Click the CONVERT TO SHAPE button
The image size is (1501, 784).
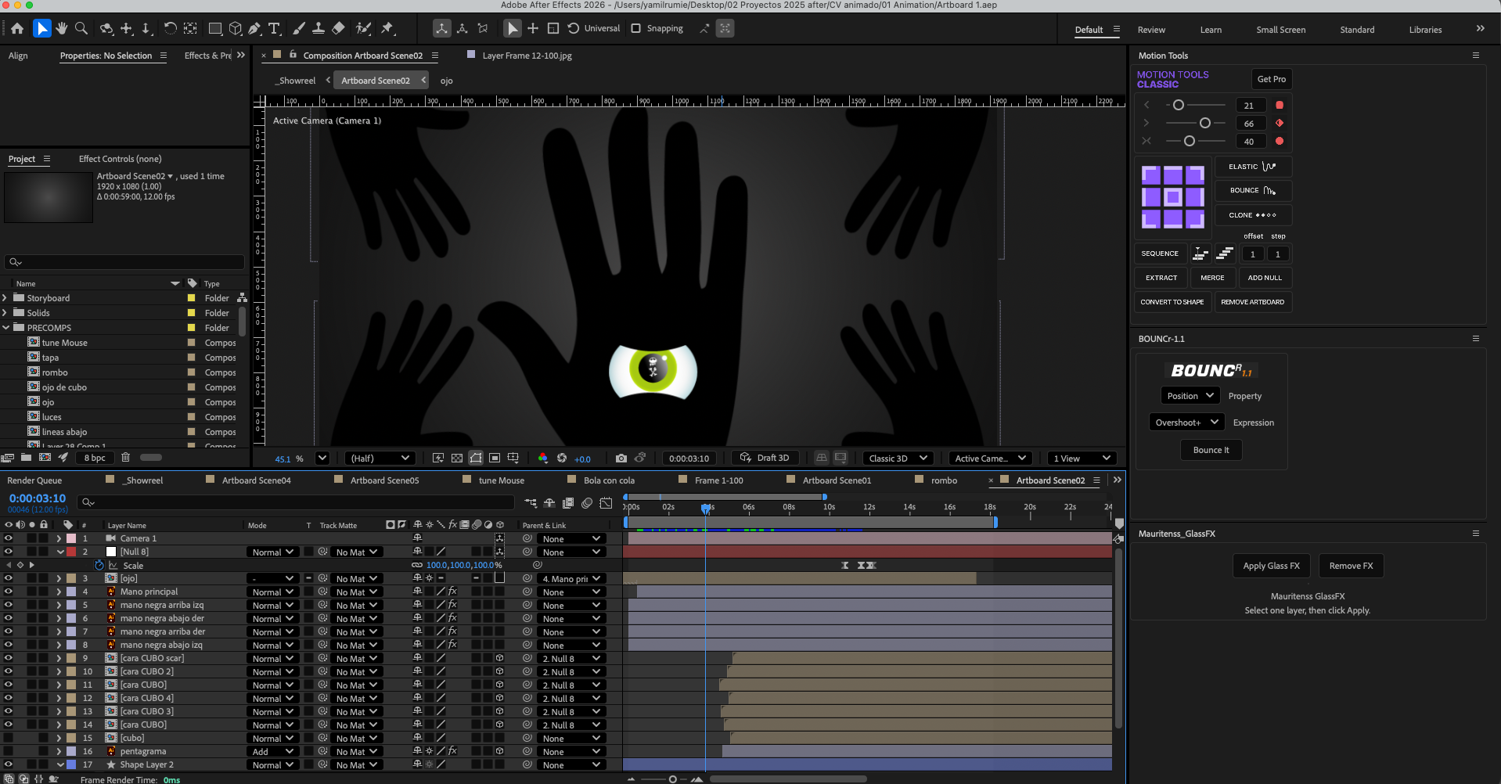click(1172, 302)
